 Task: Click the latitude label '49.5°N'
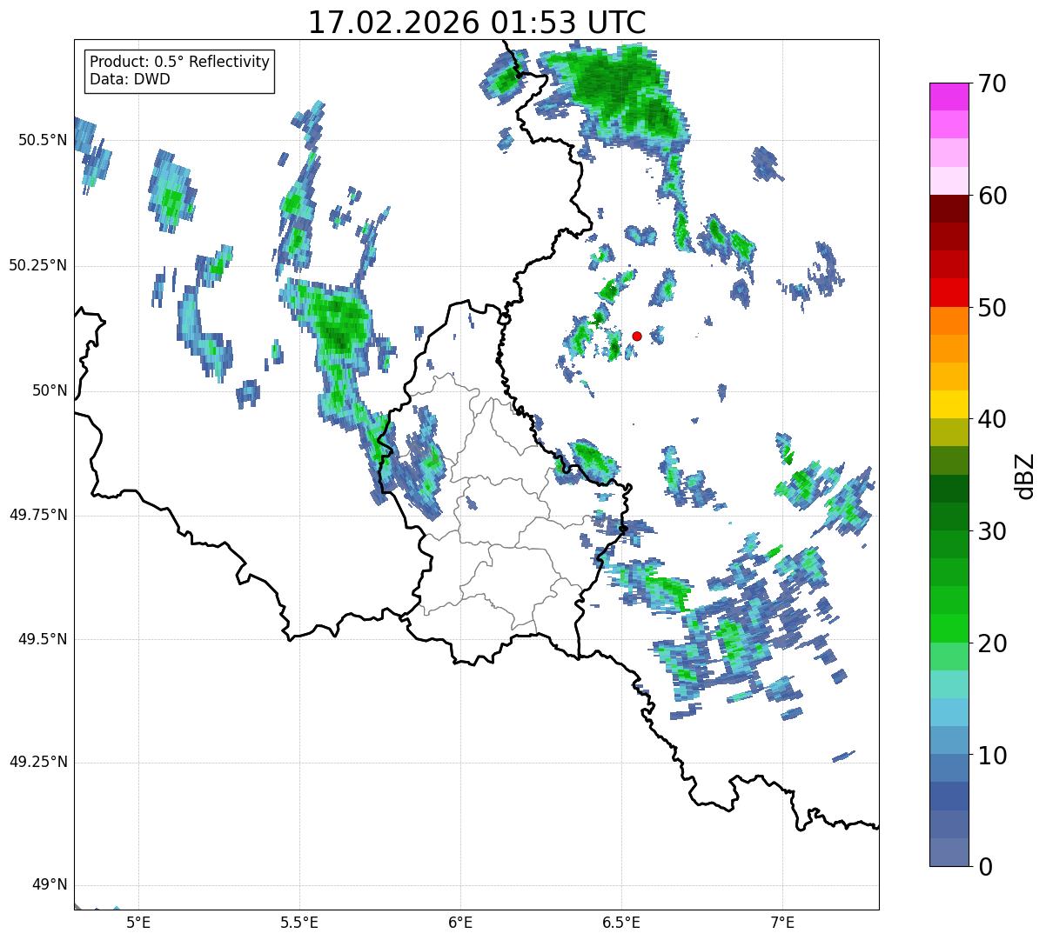(x=43, y=639)
